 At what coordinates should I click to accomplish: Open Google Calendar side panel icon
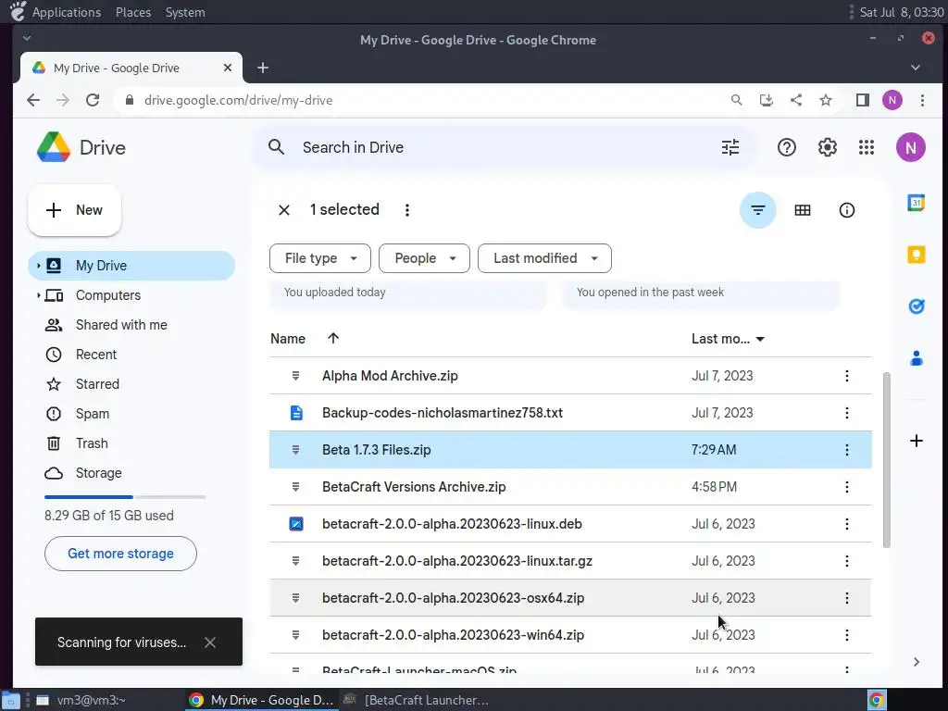pyautogui.click(x=916, y=203)
